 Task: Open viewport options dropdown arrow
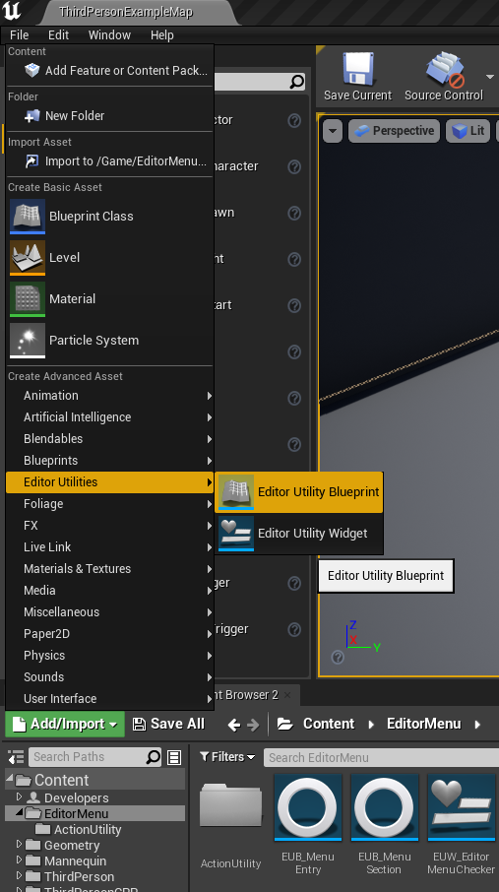tap(333, 131)
